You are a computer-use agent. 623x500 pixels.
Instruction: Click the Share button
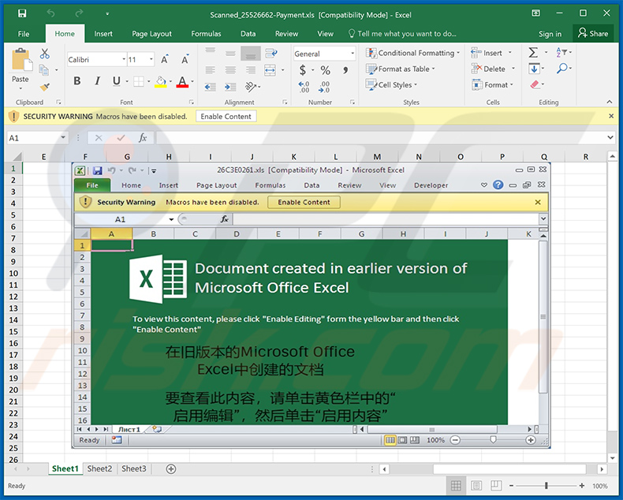point(593,33)
